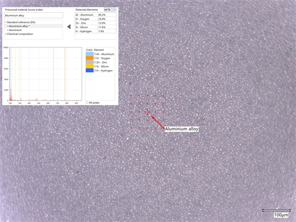Expand the Standard reference (EN) node
The height and width of the screenshot is (222, 296).
point(6,22)
